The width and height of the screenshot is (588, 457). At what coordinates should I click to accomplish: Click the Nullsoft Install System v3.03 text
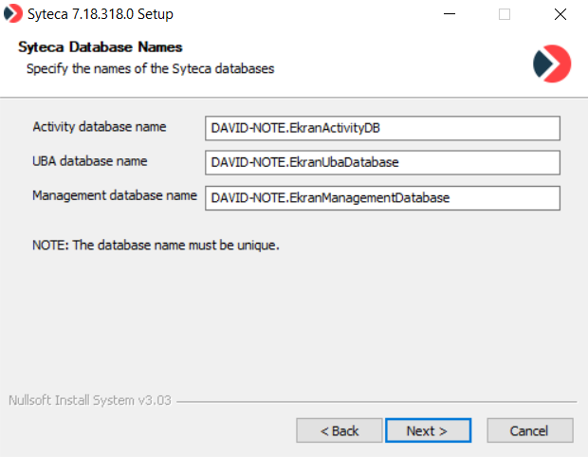pyautogui.click(x=89, y=400)
